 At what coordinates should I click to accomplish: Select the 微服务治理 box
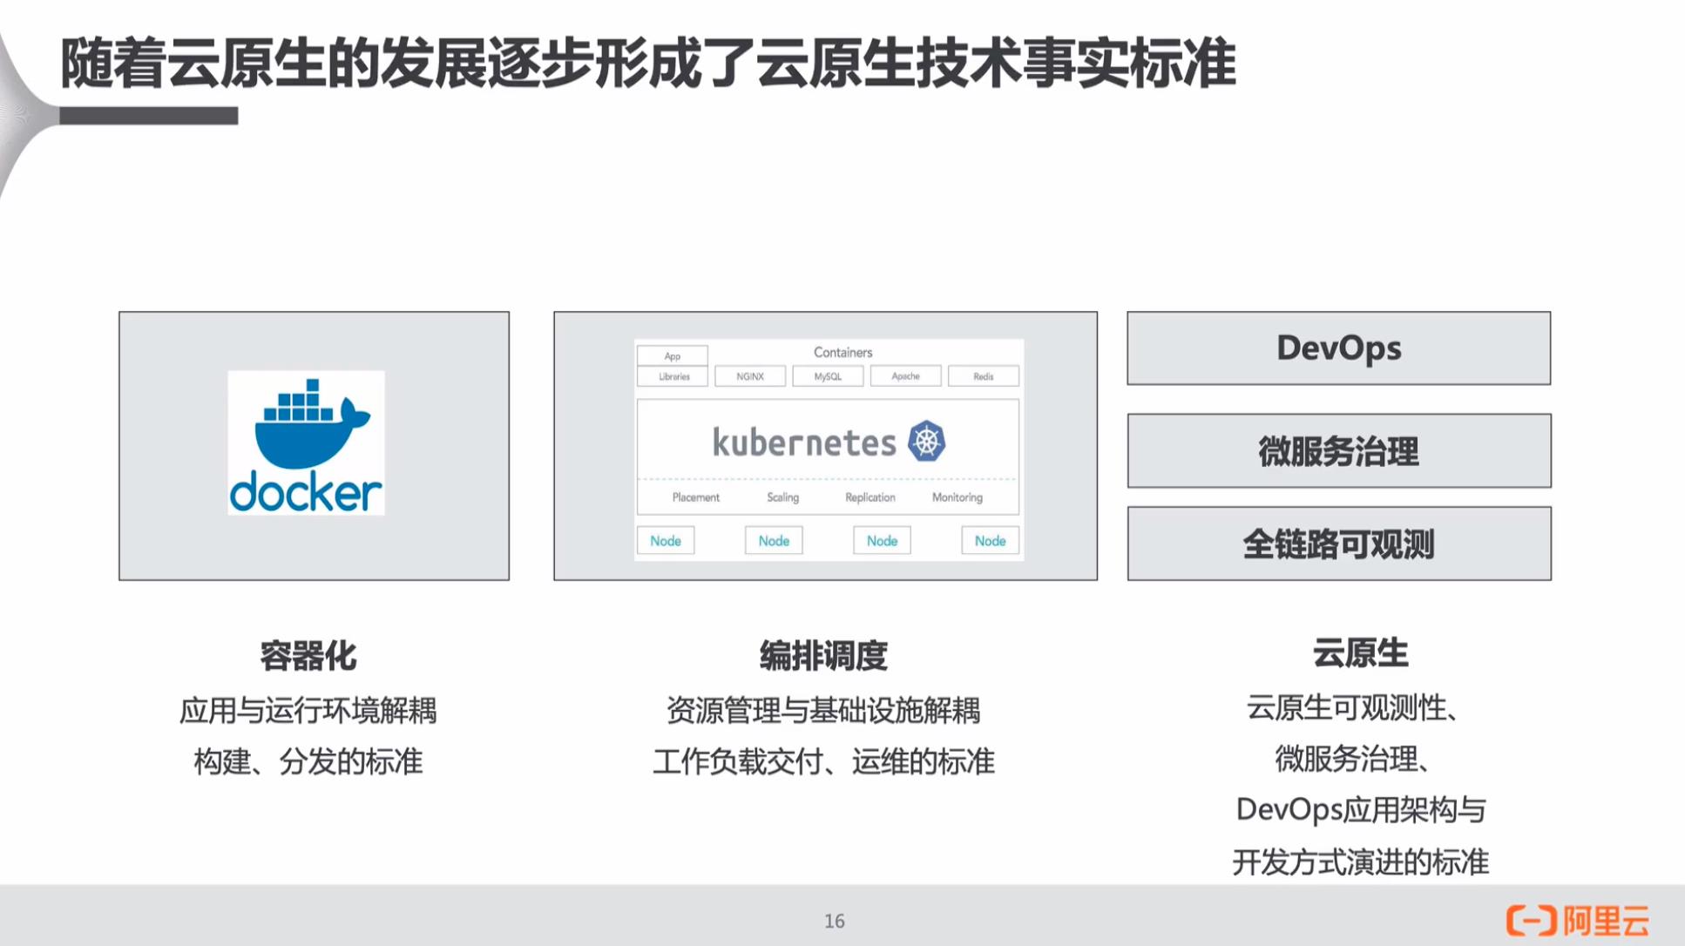coord(1338,450)
